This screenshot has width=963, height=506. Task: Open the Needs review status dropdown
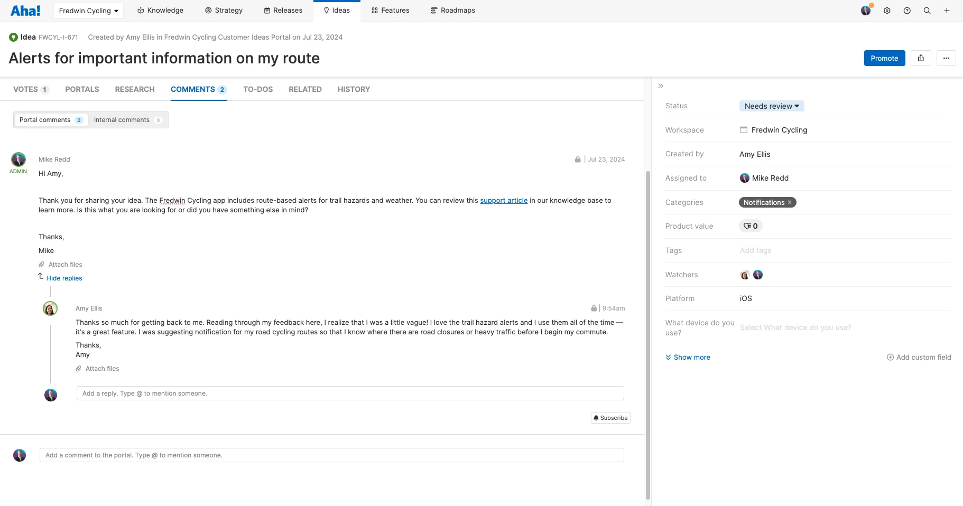pyautogui.click(x=772, y=106)
